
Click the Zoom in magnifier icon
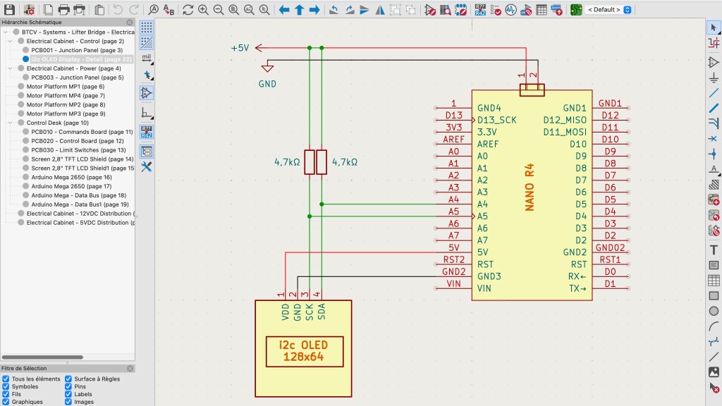tap(203, 9)
